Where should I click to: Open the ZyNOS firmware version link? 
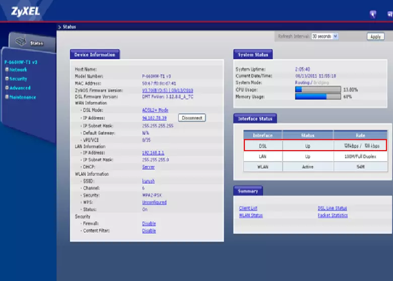pyautogui.click(x=167, y=90)
